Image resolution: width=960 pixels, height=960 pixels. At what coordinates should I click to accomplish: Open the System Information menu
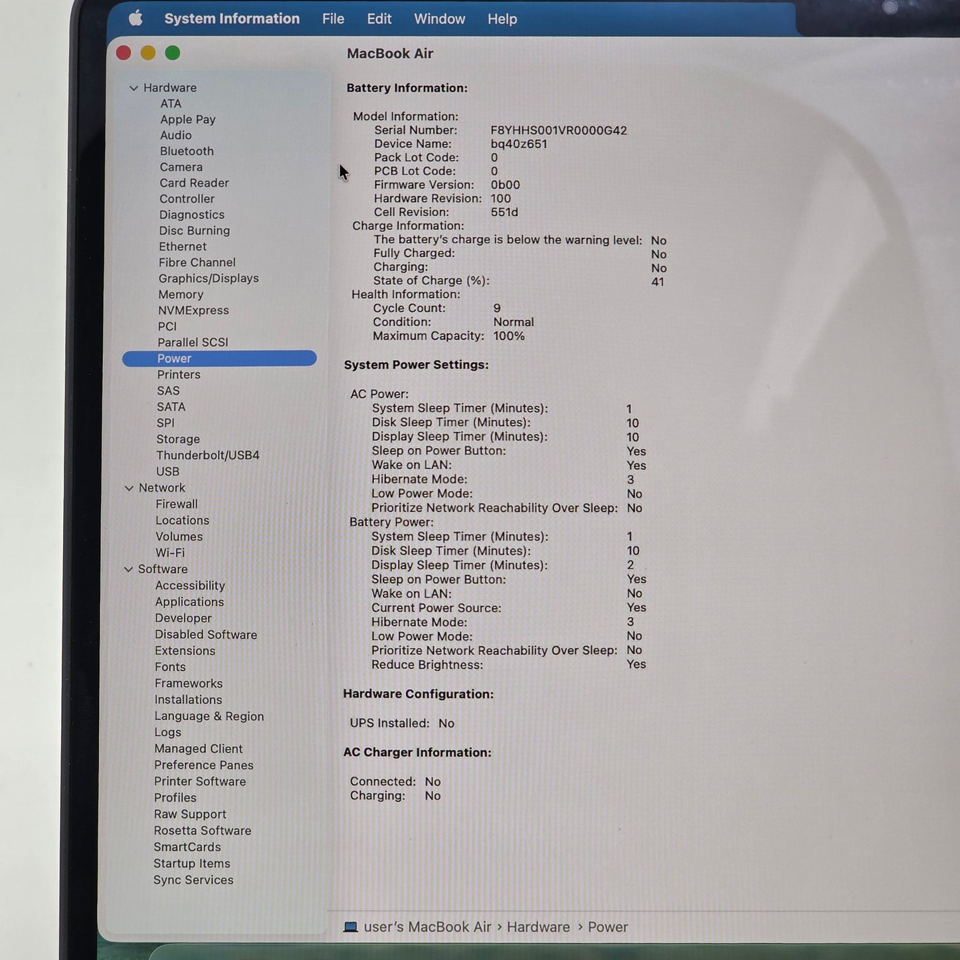232,19
